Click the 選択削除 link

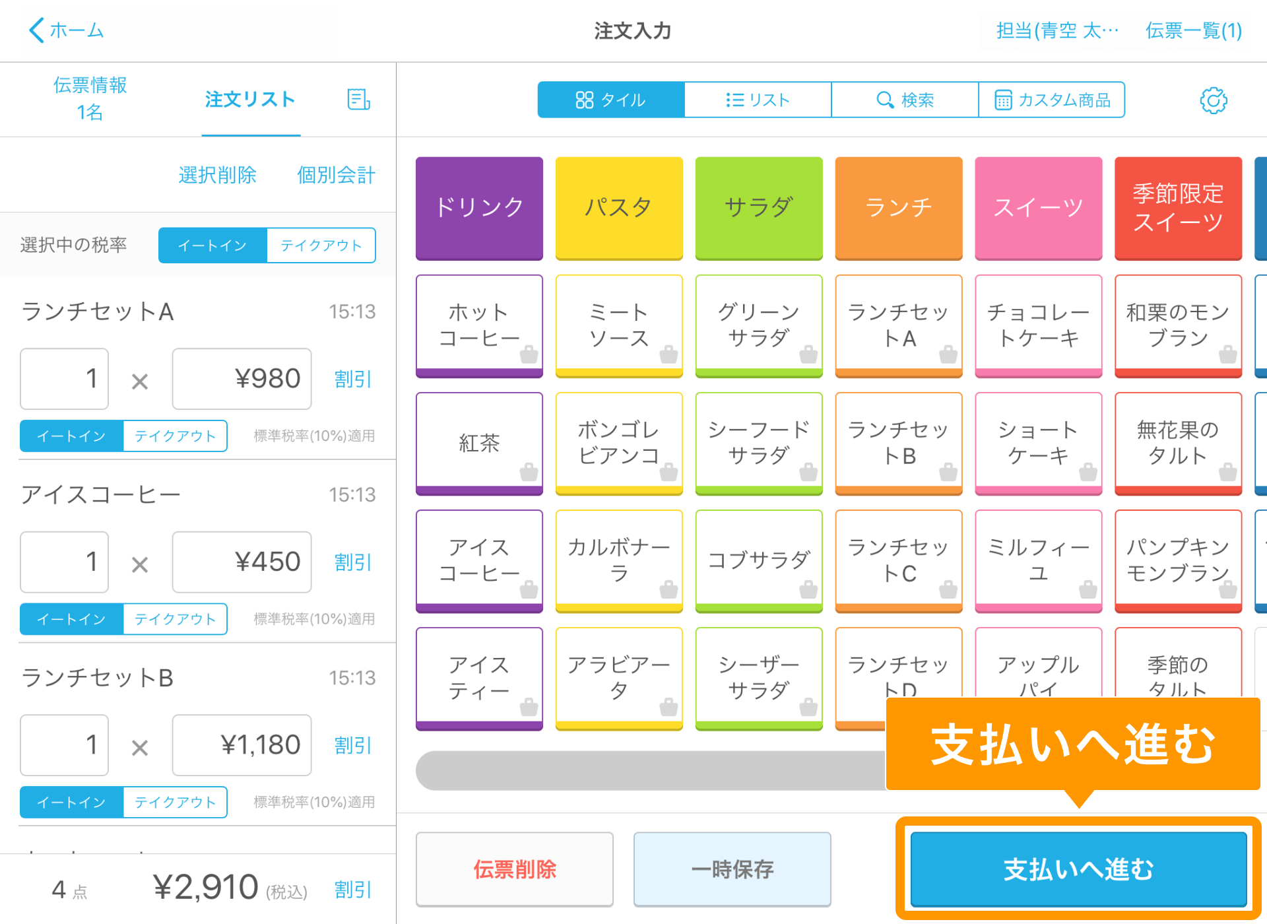click(217, 175)
